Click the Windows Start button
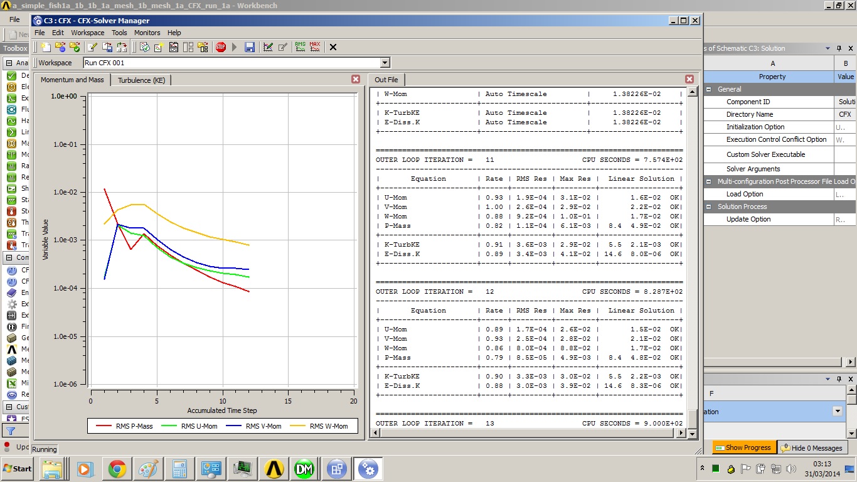 point(18,469)
